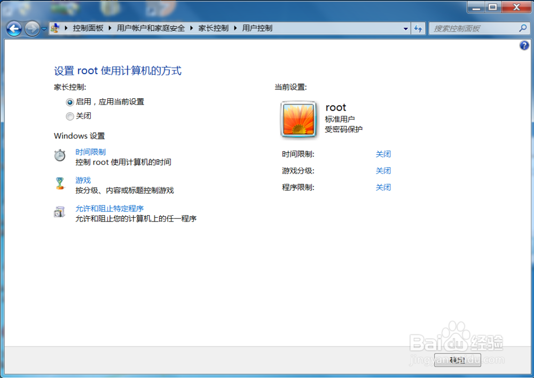The width and height of the screenshot is (534, 378).
Task: Go to 家长控制 breadcrumb
Action: pyautogui.click(x=213, y=28)
